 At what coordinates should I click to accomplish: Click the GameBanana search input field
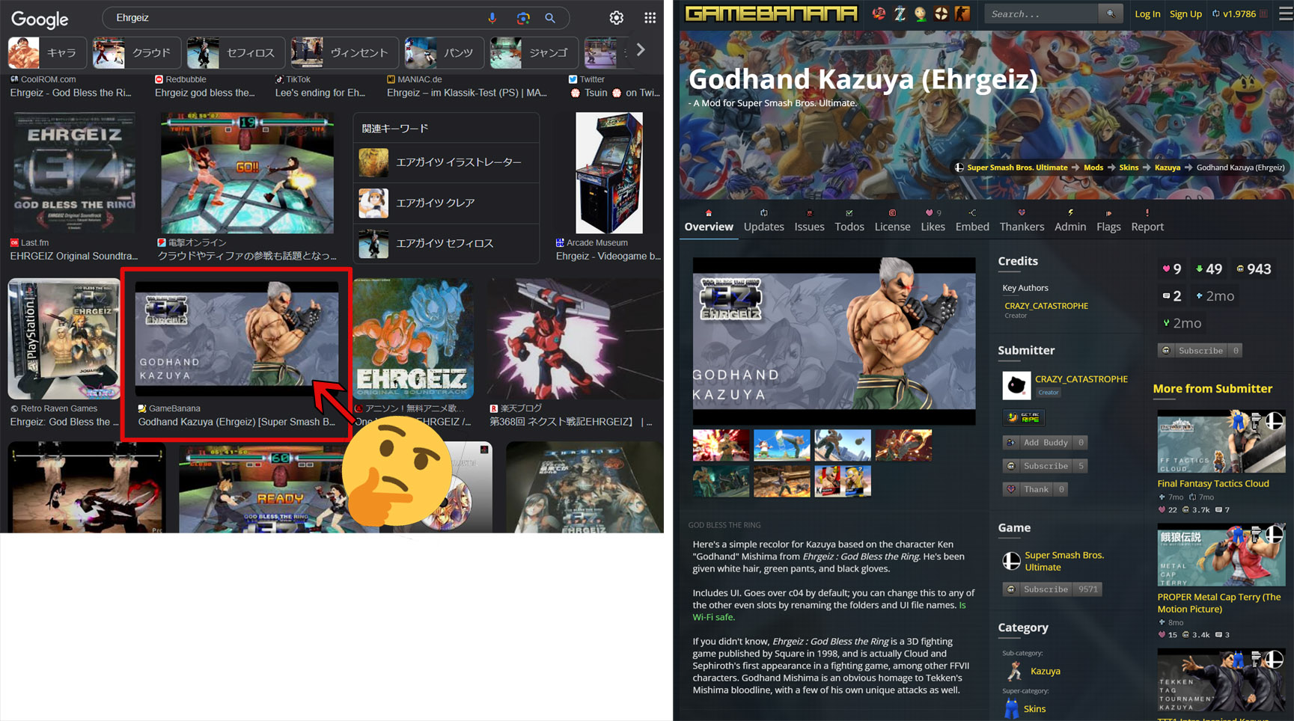tap(1042, 13)
